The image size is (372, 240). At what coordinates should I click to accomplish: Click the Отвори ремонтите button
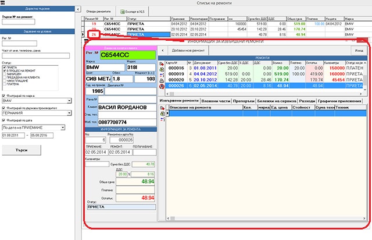(x=98, y=12)
